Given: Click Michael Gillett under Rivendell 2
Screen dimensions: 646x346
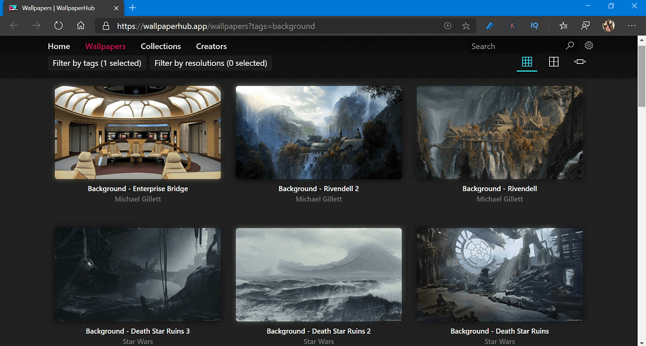Looking at the screenshot, I should pyautogui.click(x=318, y=199).
